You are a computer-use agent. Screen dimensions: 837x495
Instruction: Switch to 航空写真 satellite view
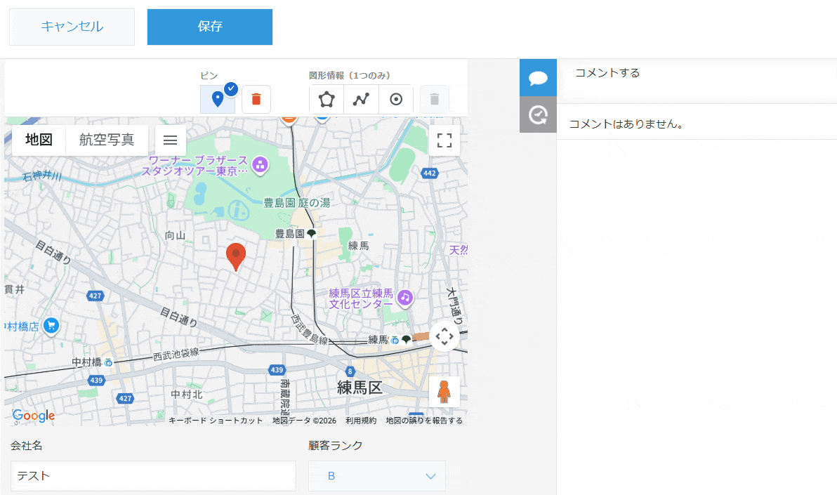(x=107, y=140)
